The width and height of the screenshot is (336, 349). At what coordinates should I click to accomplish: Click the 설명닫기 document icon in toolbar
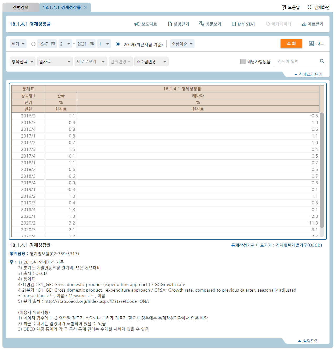[x=170, y=24]
